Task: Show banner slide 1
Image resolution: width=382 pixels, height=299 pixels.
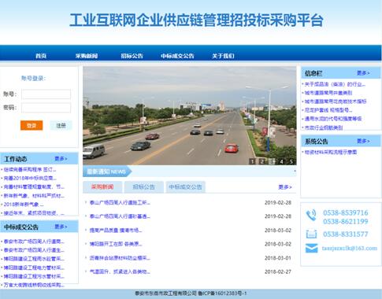Action: click(x=252, y=161)
